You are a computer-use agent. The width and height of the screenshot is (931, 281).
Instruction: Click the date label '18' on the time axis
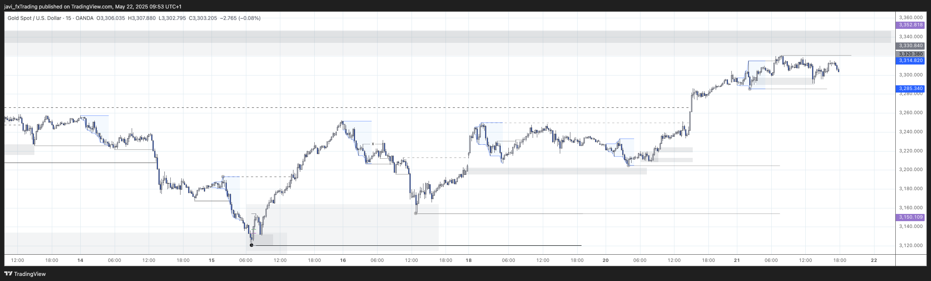click(468, 260)
